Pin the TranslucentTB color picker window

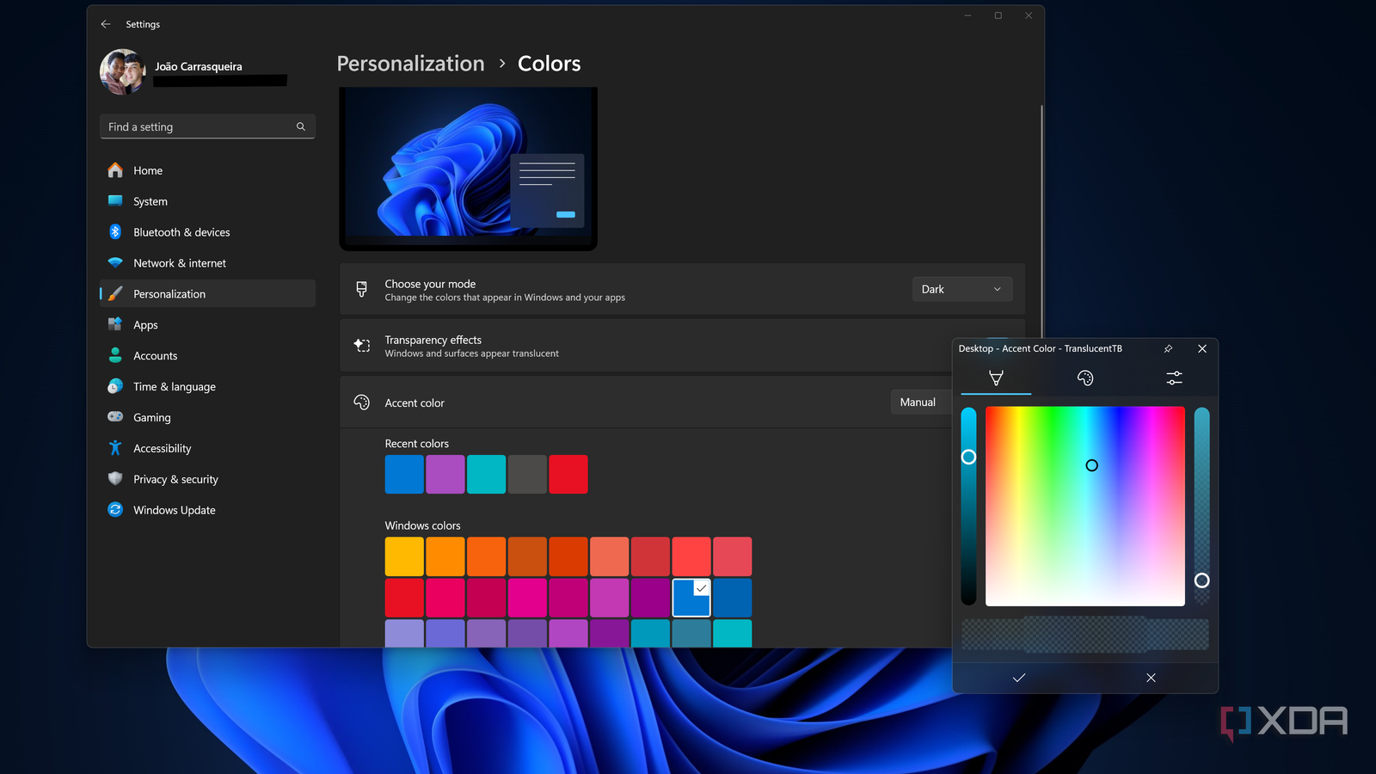[x=1168, y=349]
